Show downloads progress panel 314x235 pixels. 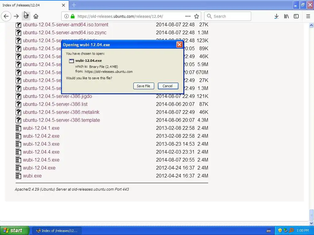277,17
